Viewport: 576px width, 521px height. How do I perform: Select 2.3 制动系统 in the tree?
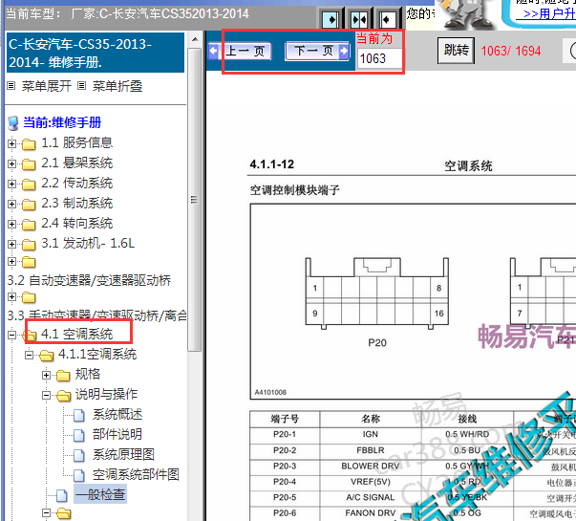coord(76,203)
